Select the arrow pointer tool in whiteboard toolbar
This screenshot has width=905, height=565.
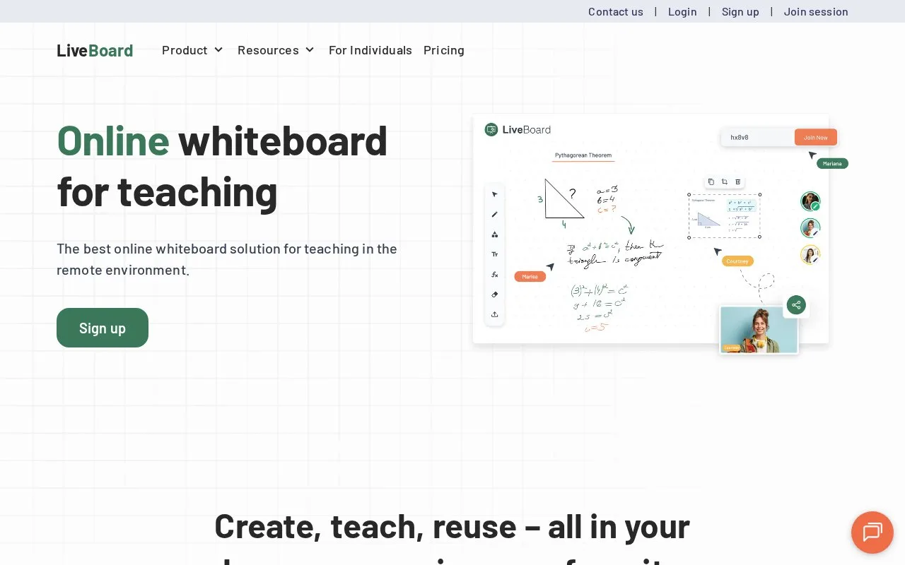(495, 194)
